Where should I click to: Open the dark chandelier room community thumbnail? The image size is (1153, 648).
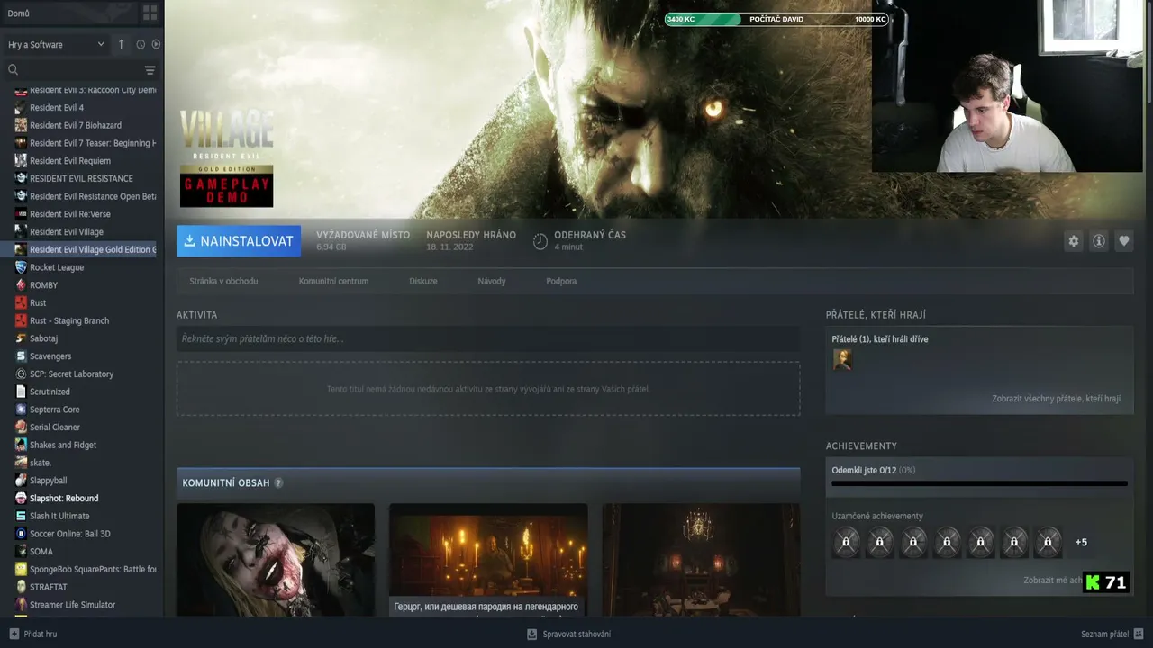click(701, 560)
